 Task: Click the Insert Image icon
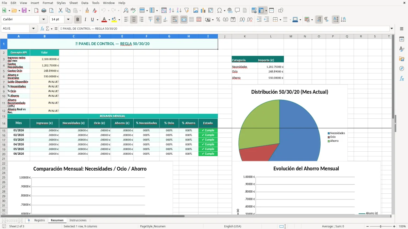(196, 11)
